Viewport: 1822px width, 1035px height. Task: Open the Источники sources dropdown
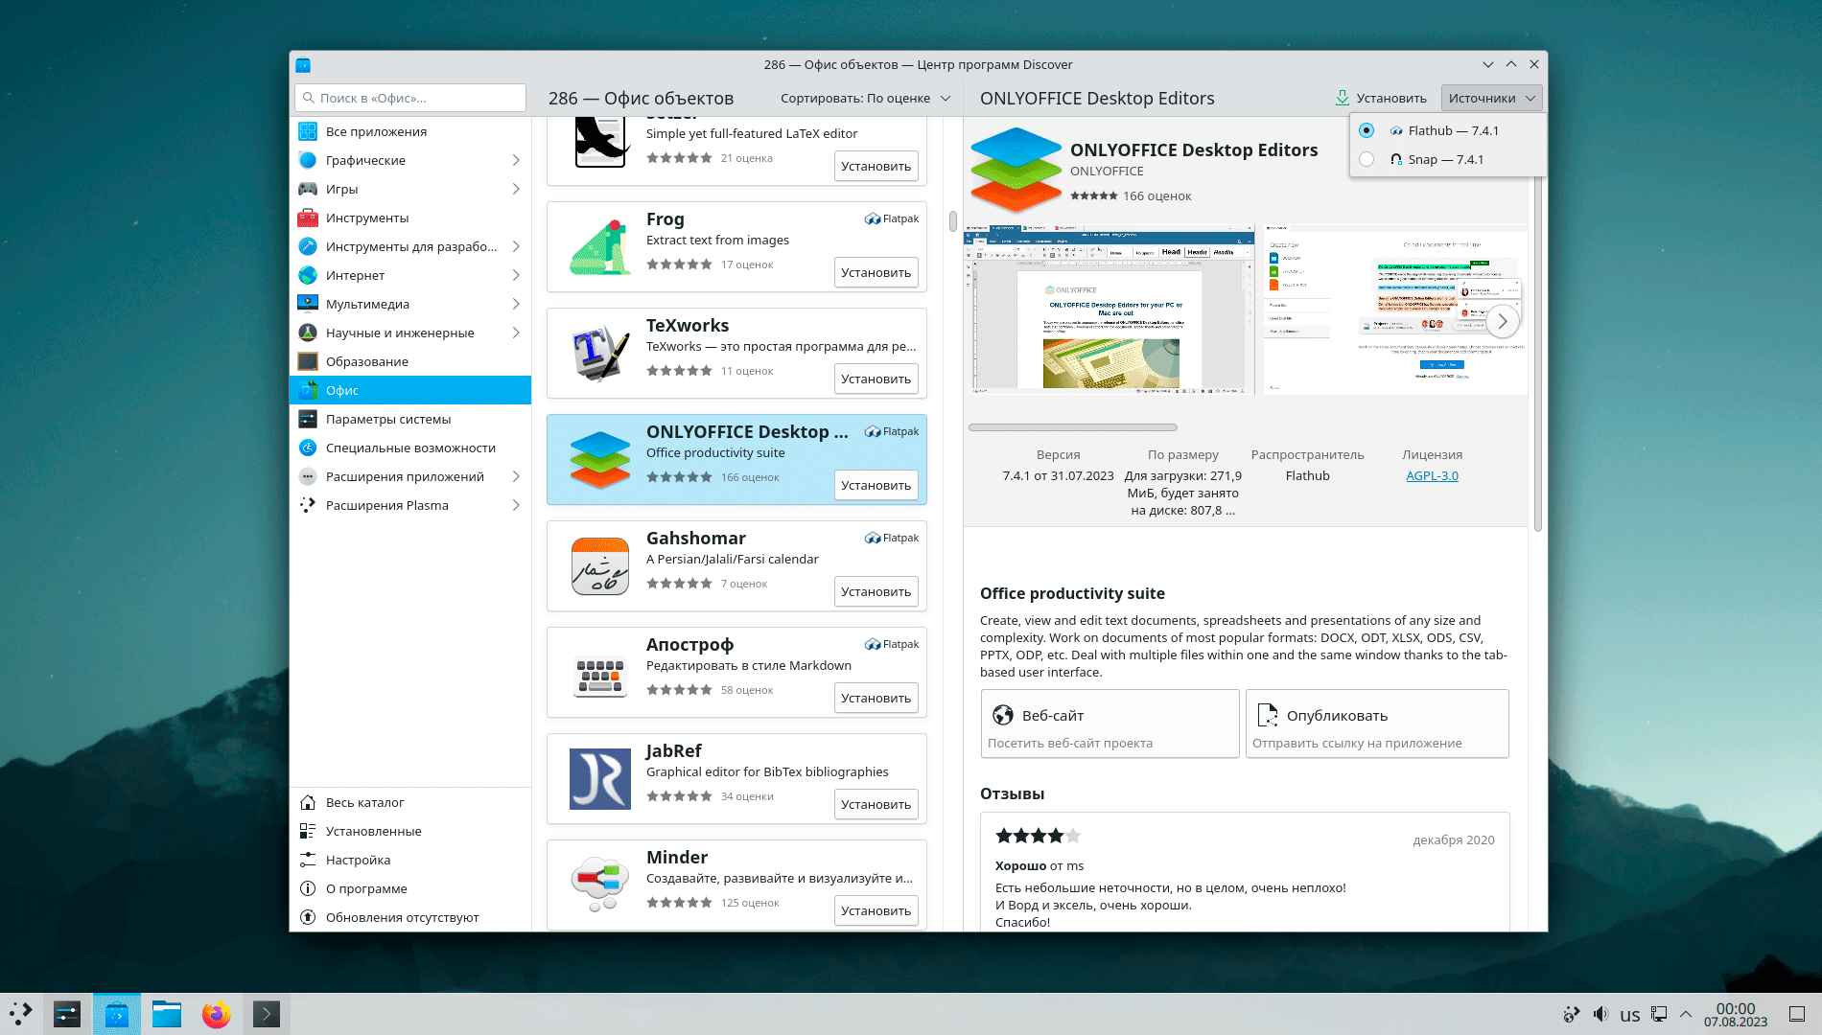tap(1491, 98)
